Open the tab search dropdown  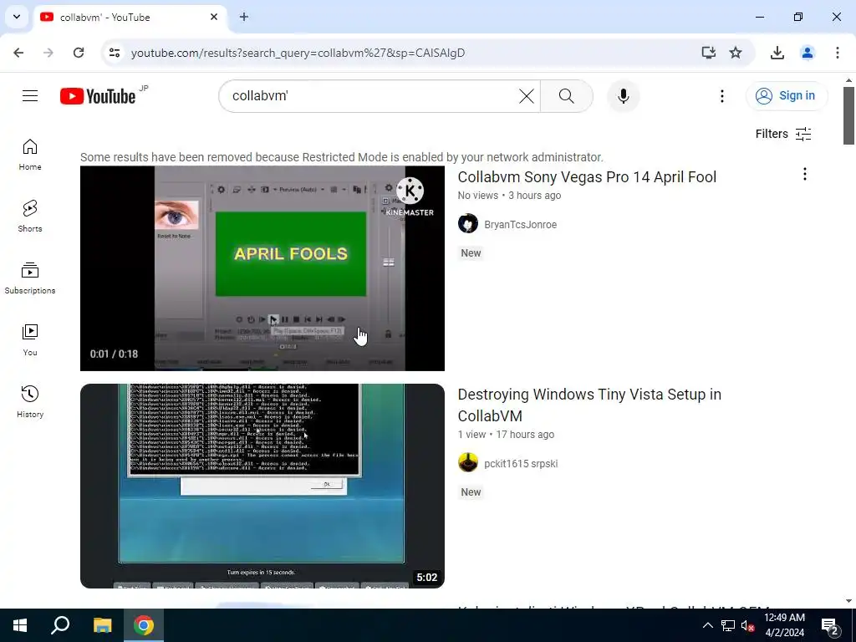click(x=17, y=17)
